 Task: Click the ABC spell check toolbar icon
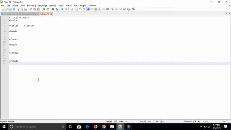[134, 9]
